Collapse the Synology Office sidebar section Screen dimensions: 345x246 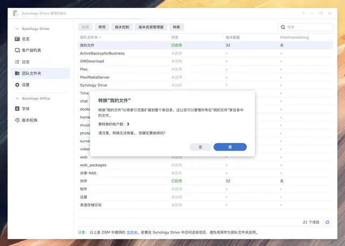pyautogui.click(x=17, y=98)
